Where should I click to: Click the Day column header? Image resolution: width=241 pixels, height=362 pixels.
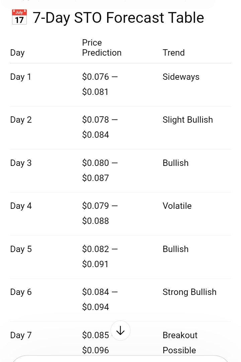pos(17,53)
